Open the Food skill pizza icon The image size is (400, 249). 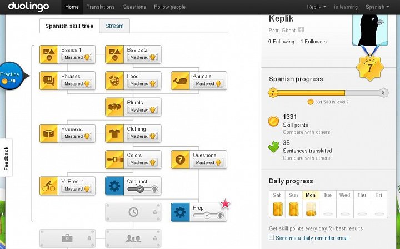(114, 81)
